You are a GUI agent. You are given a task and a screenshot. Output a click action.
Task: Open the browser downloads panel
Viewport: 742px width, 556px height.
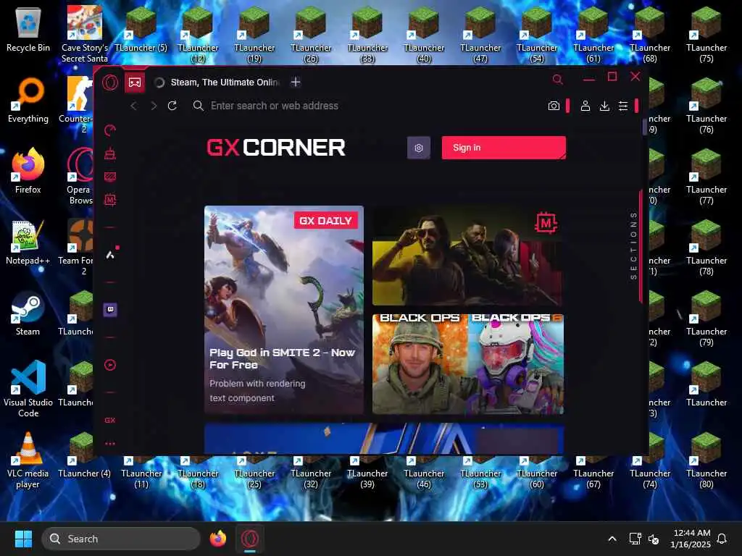tap(604, 106)
